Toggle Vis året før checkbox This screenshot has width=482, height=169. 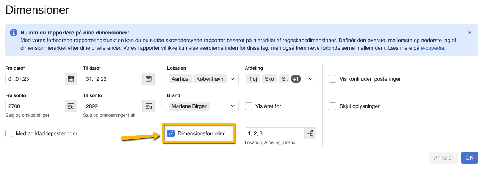click(x=249, y=106)
